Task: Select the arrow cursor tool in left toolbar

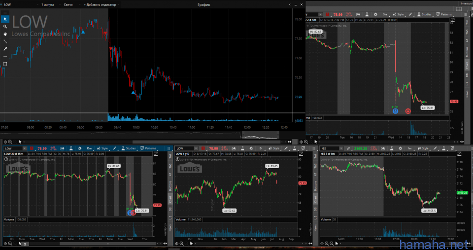Action: pos(5,19)
